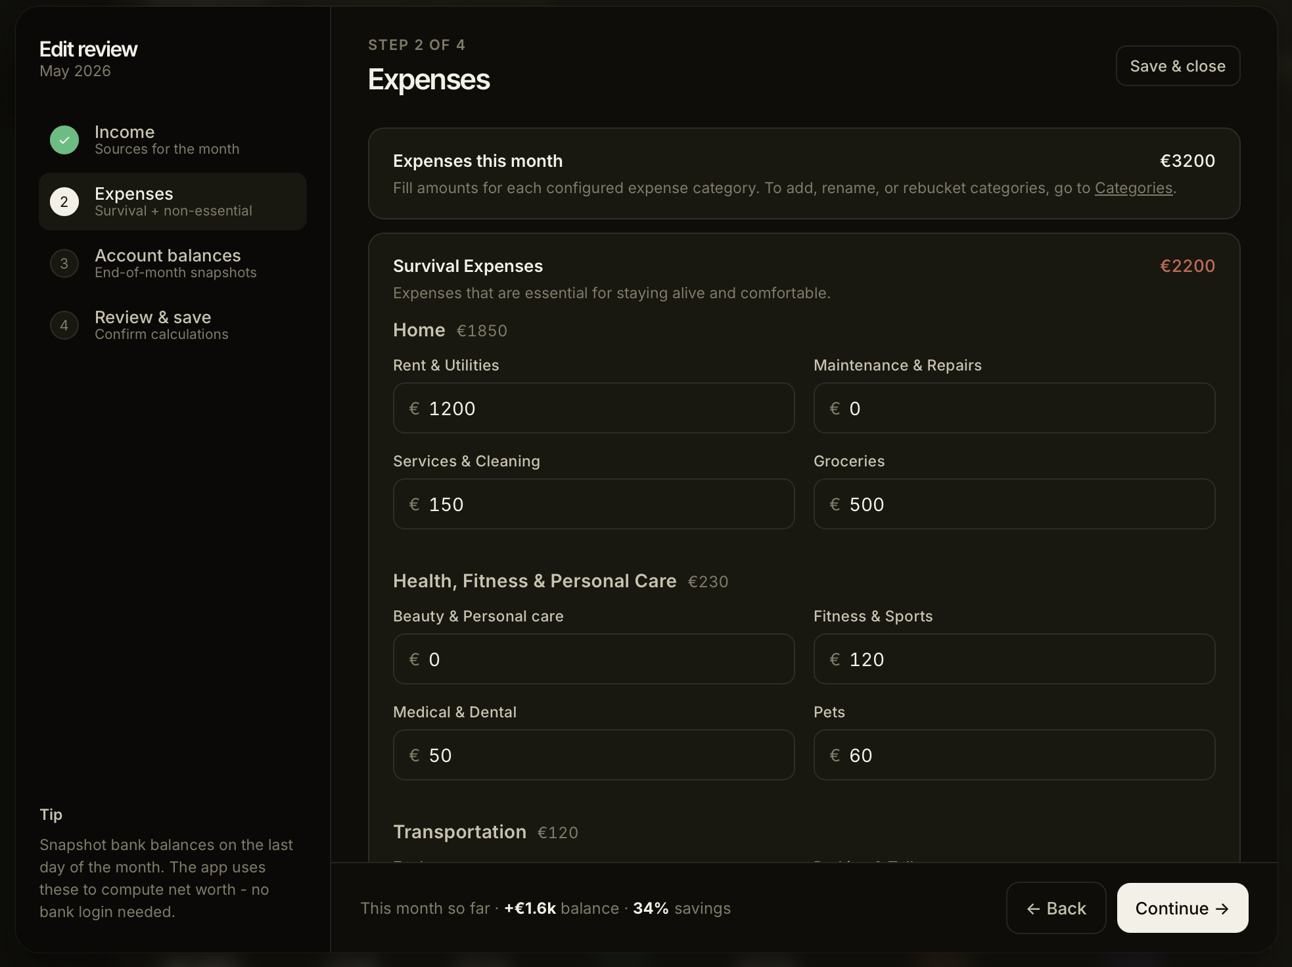The height and width of the screenshot is (967, 1292).
Task: Edit the Services & Cleaning amount field
Action: click(x=594, y=504)
